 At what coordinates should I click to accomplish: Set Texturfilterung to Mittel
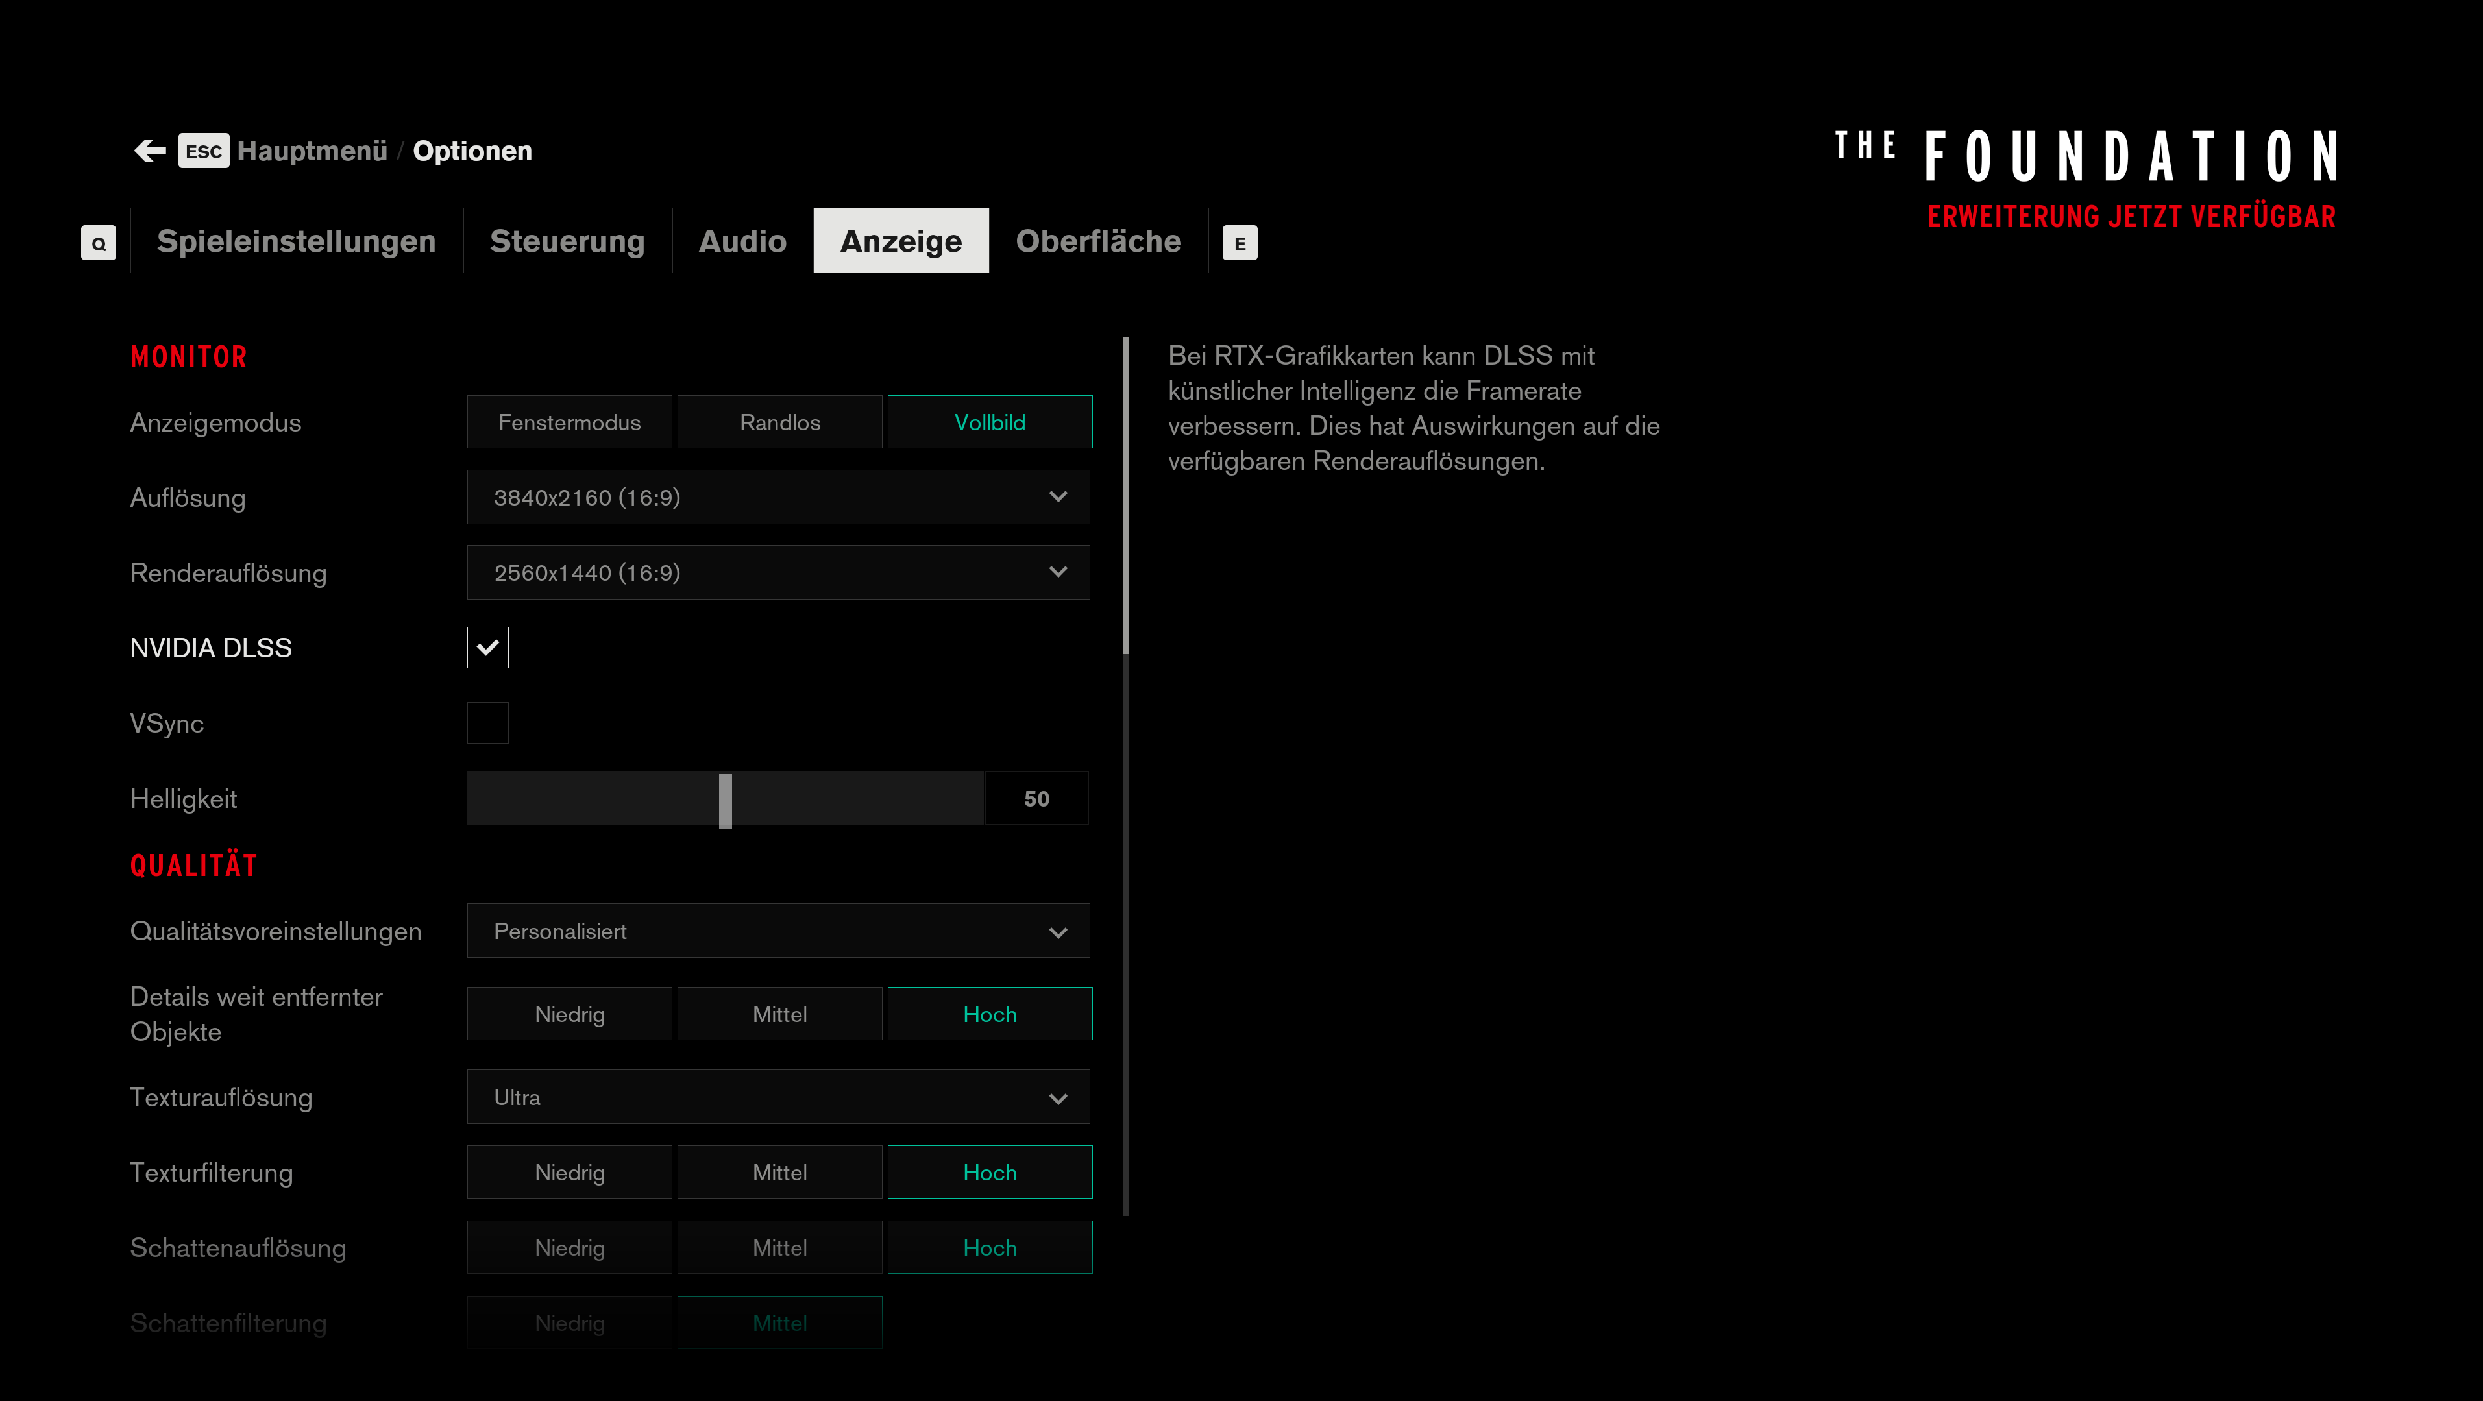[779, 1173]
